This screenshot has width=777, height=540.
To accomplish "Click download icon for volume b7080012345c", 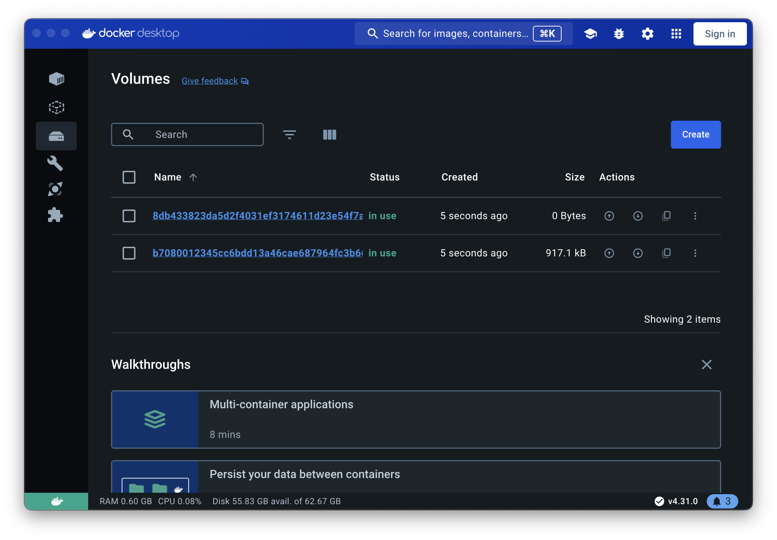I will pyautogui.click(x=638, y=253).
